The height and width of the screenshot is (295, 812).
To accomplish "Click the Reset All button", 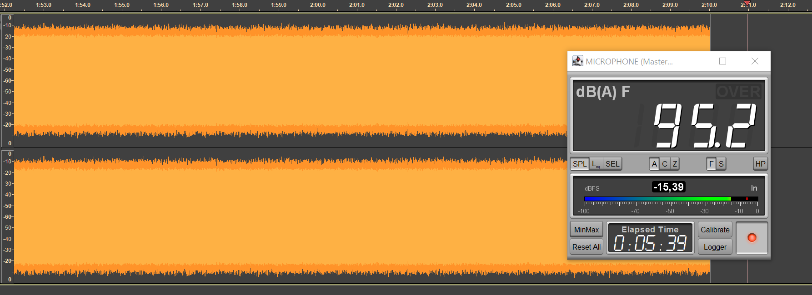I will [x=586, y=247].
